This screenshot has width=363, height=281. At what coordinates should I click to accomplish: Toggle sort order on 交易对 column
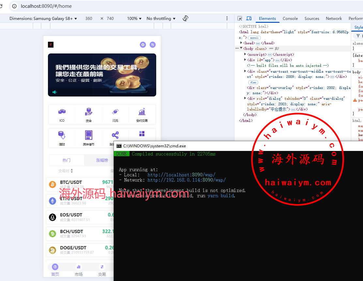72,171
